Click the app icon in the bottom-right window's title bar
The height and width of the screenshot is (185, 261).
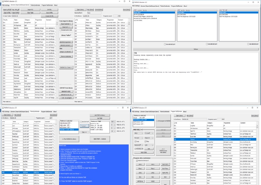[133, 108]
